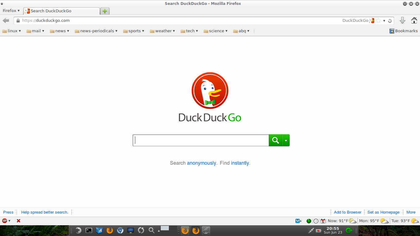Close the add-on bar with red X
420x236 pixels.
[x=18, y=221]
